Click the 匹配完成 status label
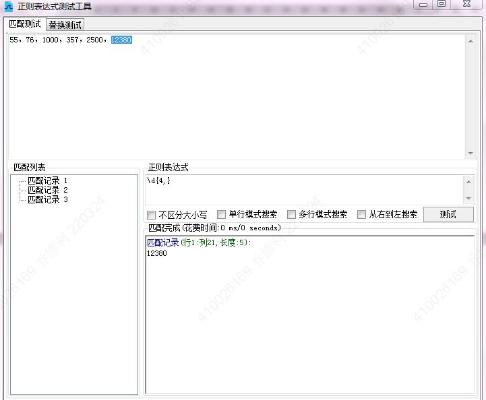Screen dimensions: 486x400 point(214,228)
